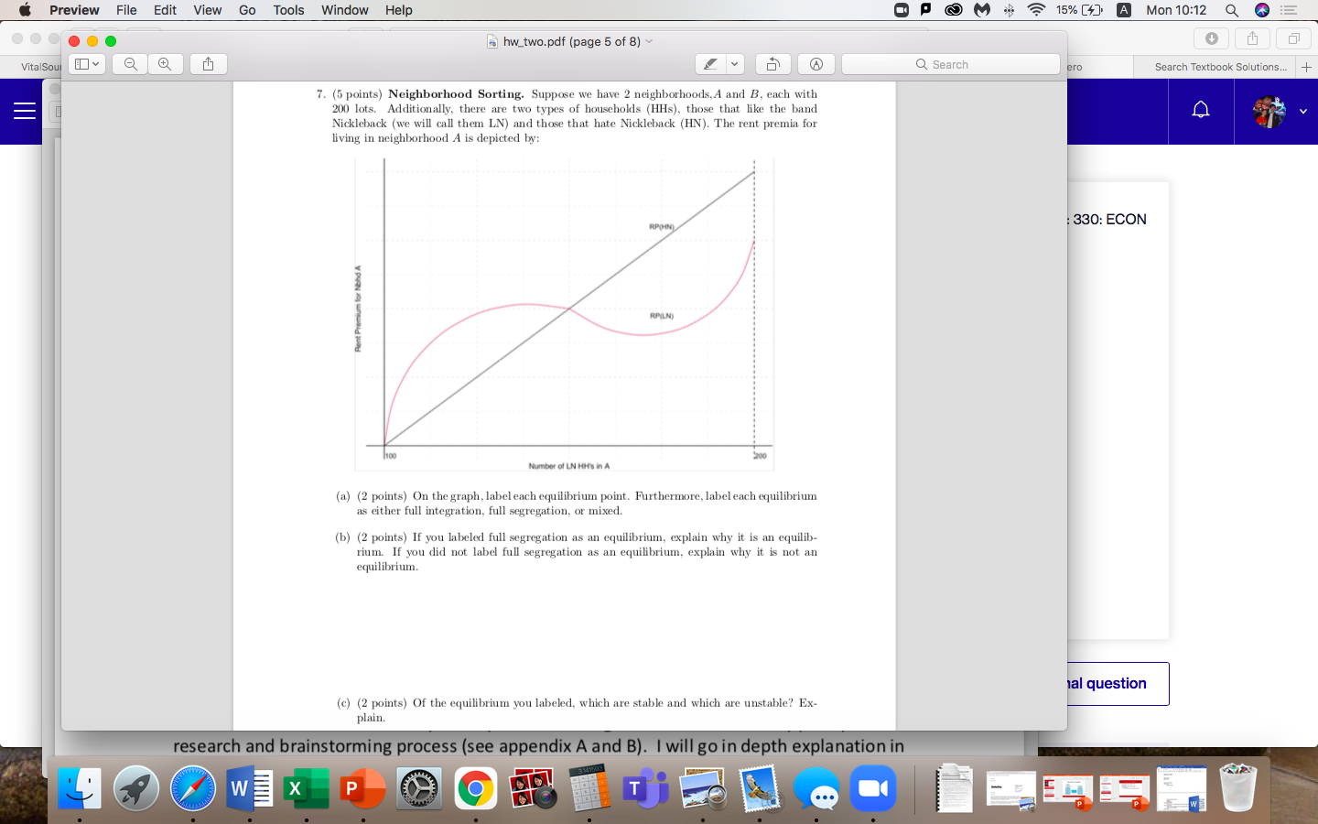
Task: Open PowerPoint from the Dock
Action: [362, 788]
